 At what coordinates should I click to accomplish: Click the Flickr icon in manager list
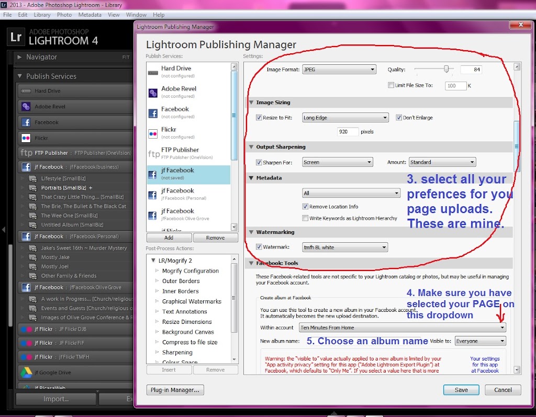(153, 133)
